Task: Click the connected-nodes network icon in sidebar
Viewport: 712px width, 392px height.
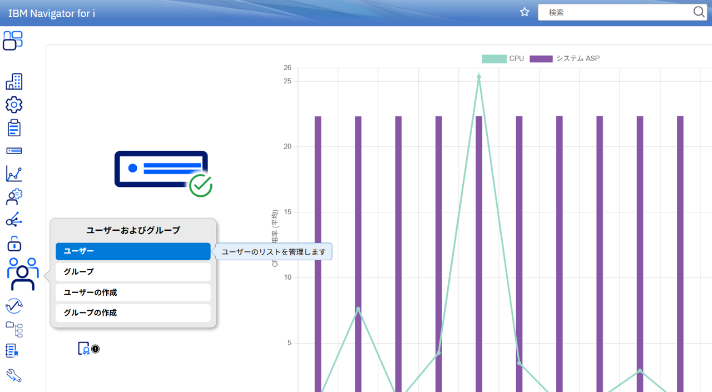Action: [14, 220]
